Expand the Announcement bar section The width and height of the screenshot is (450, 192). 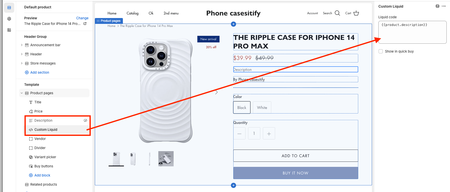22,45
